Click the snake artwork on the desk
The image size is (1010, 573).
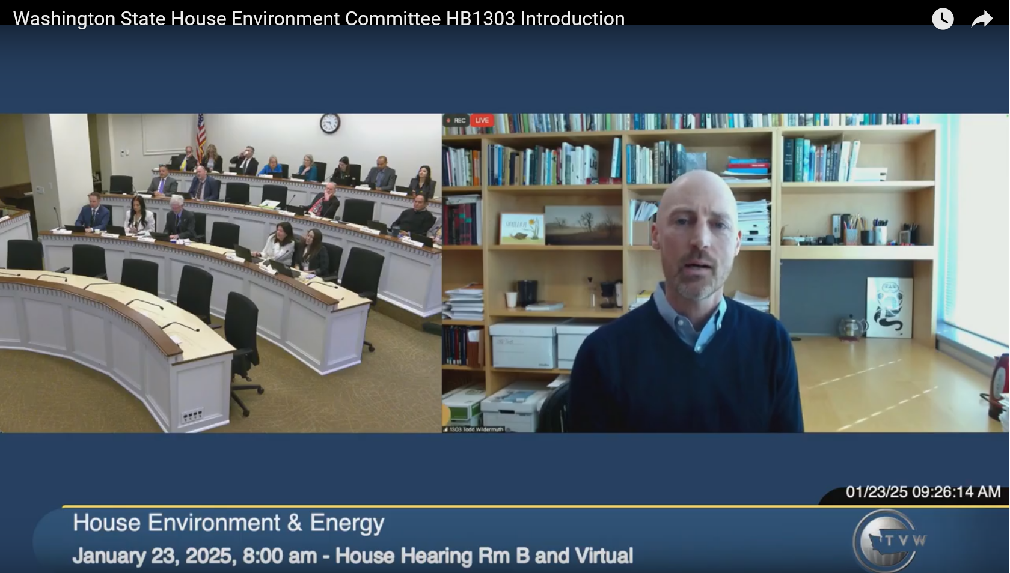(889, 308)
